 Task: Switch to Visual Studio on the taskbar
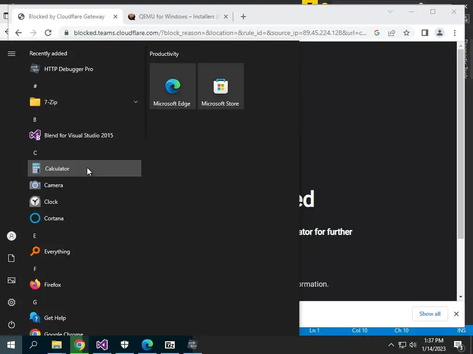coord(102,345)
